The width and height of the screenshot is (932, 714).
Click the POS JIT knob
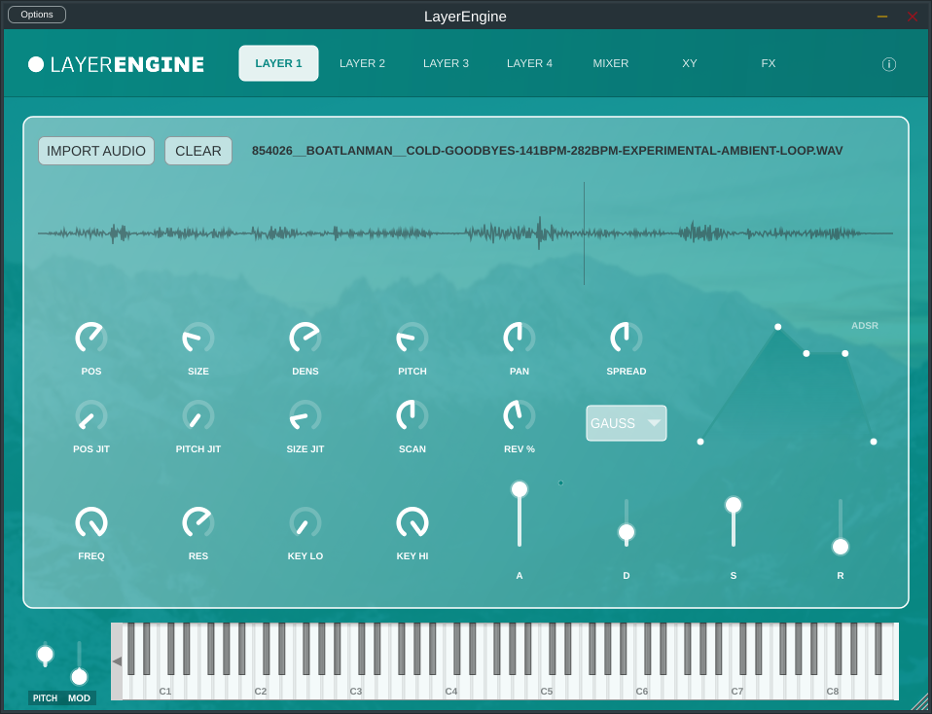coord(90,415)
